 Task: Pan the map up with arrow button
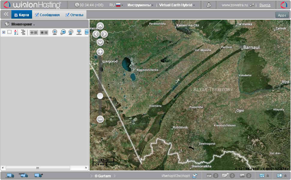100,26
